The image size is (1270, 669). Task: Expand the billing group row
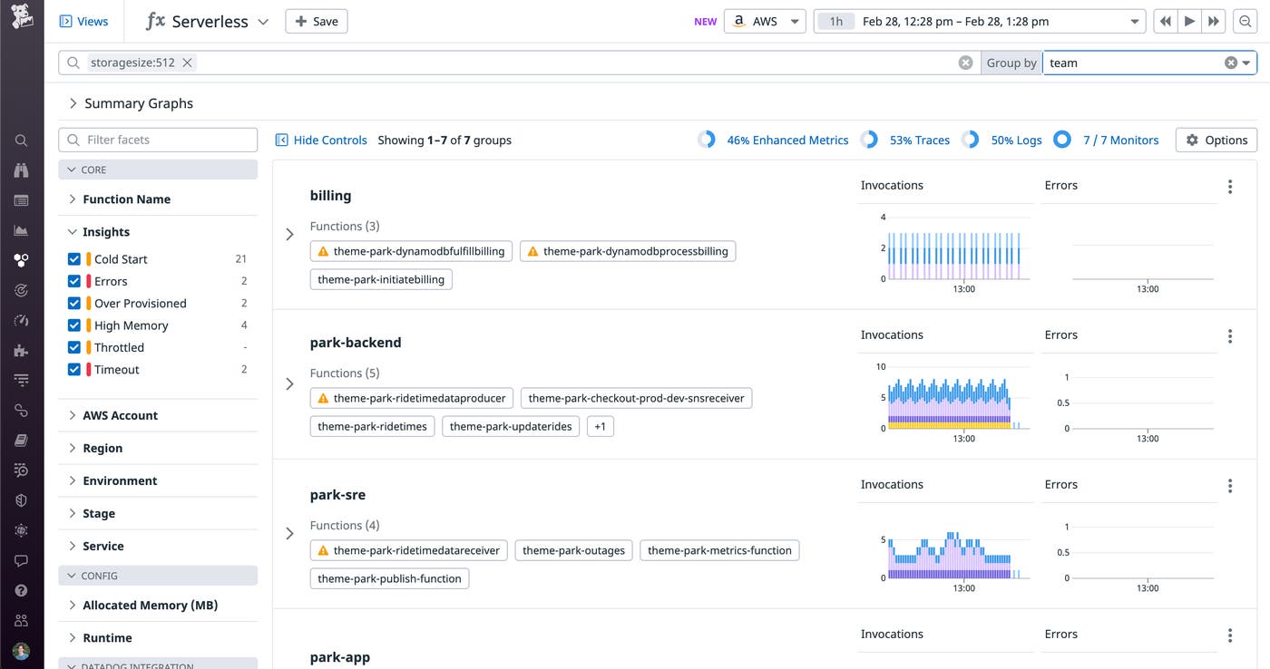289,234
